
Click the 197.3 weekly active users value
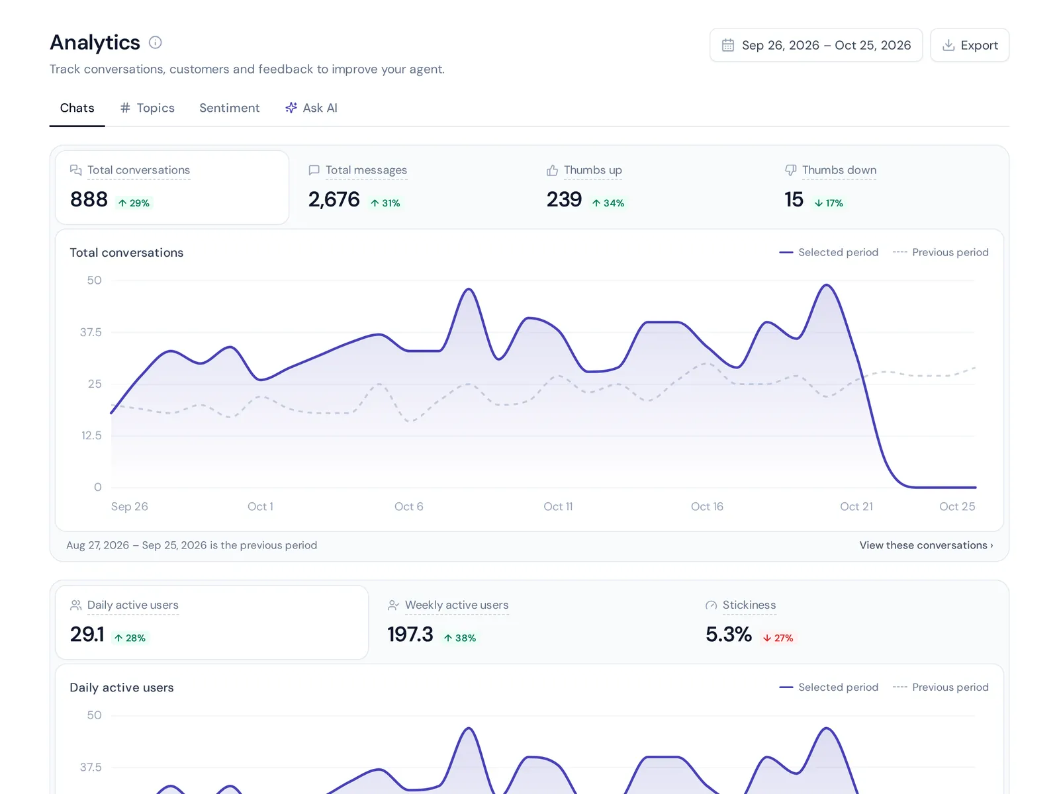coord(410,635)
